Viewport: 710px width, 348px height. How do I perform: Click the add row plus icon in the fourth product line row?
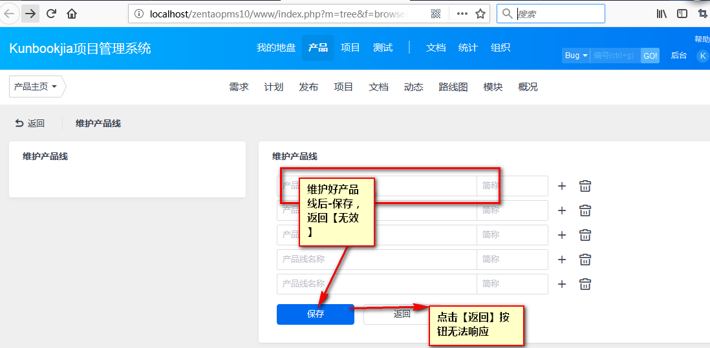(562, 260)
